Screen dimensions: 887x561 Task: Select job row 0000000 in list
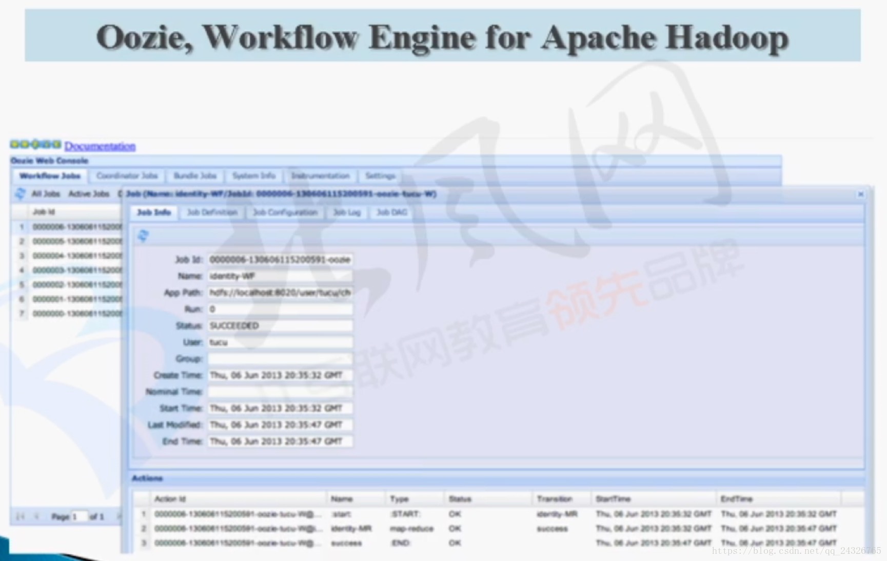[67, 313]
